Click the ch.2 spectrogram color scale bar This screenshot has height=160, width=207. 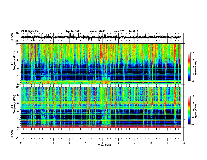pos(189,110)
